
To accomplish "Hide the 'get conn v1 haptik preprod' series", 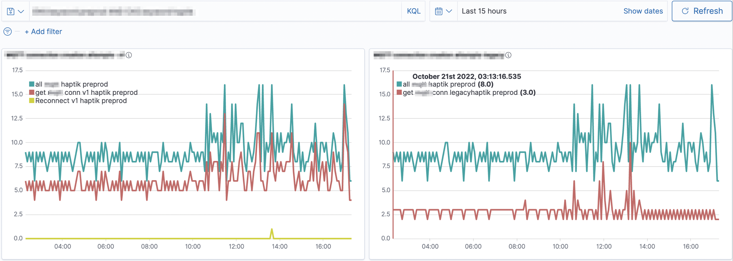I will tap(86, 92).
